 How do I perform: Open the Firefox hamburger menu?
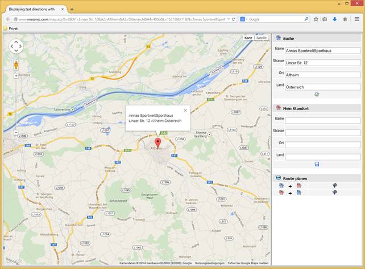coord(356,19)
